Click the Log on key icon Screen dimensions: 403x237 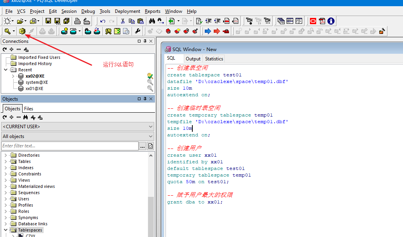[x=7, y=31]
